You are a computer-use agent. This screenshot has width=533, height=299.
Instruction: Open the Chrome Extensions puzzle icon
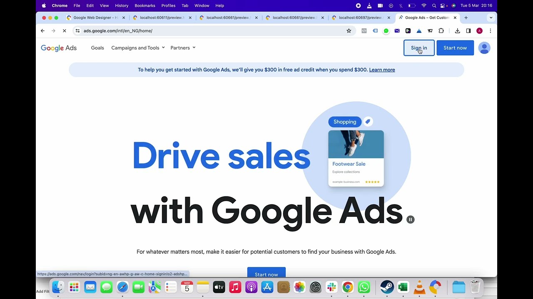coord(441,31)
